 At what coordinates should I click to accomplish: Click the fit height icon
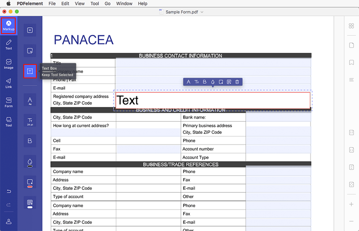pyautogui.click(x=351, y=167)
